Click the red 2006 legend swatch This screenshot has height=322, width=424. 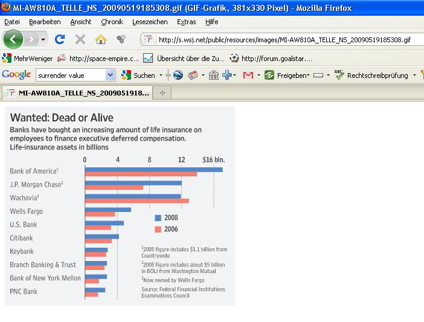158,229
